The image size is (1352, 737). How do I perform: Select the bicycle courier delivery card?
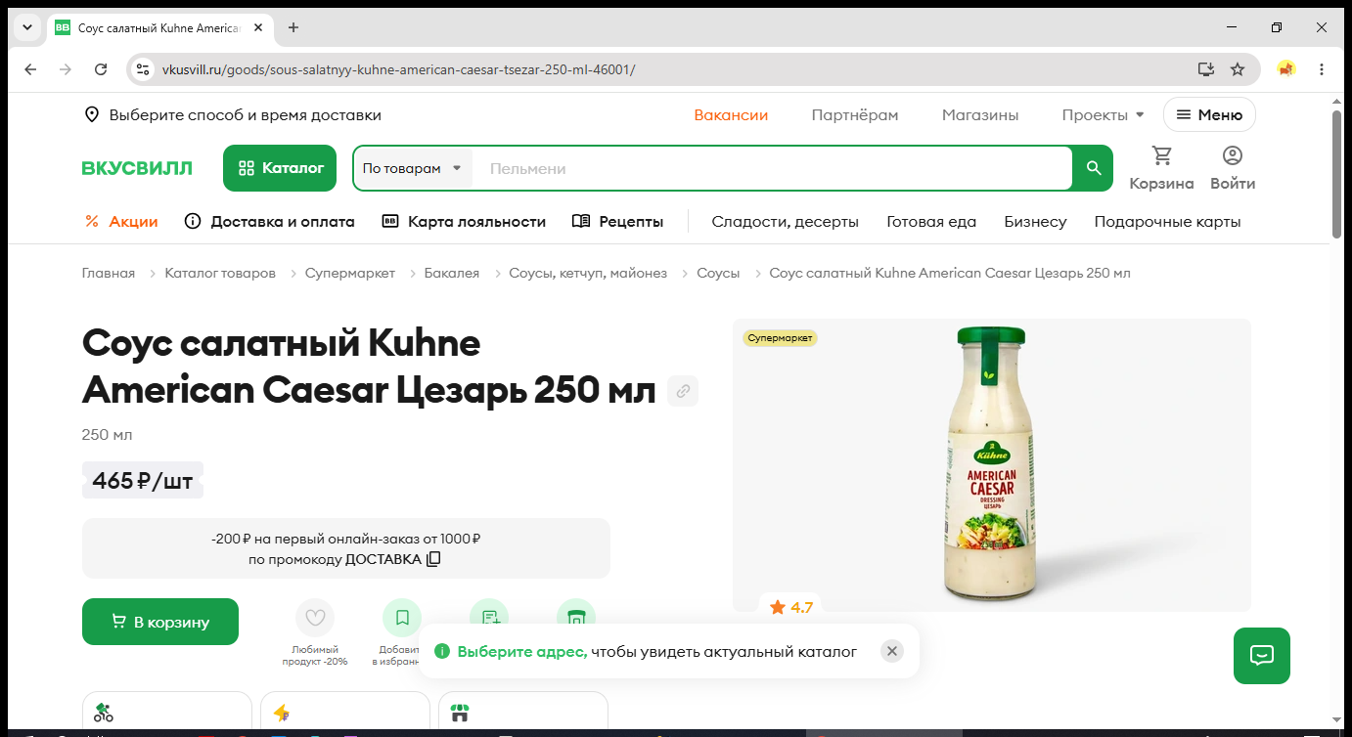tap(167, 713)
